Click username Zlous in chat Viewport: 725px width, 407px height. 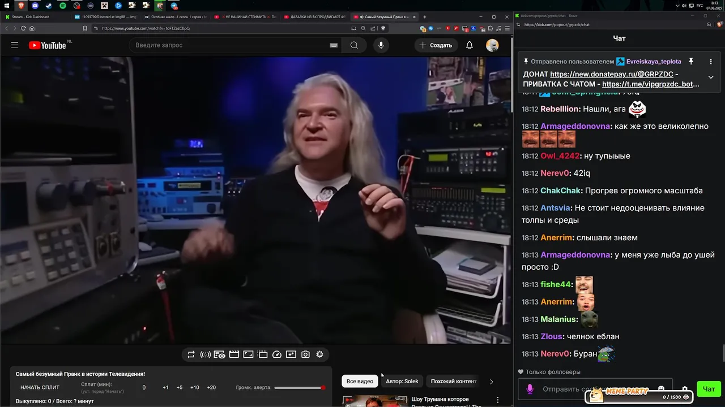point(551,336)
